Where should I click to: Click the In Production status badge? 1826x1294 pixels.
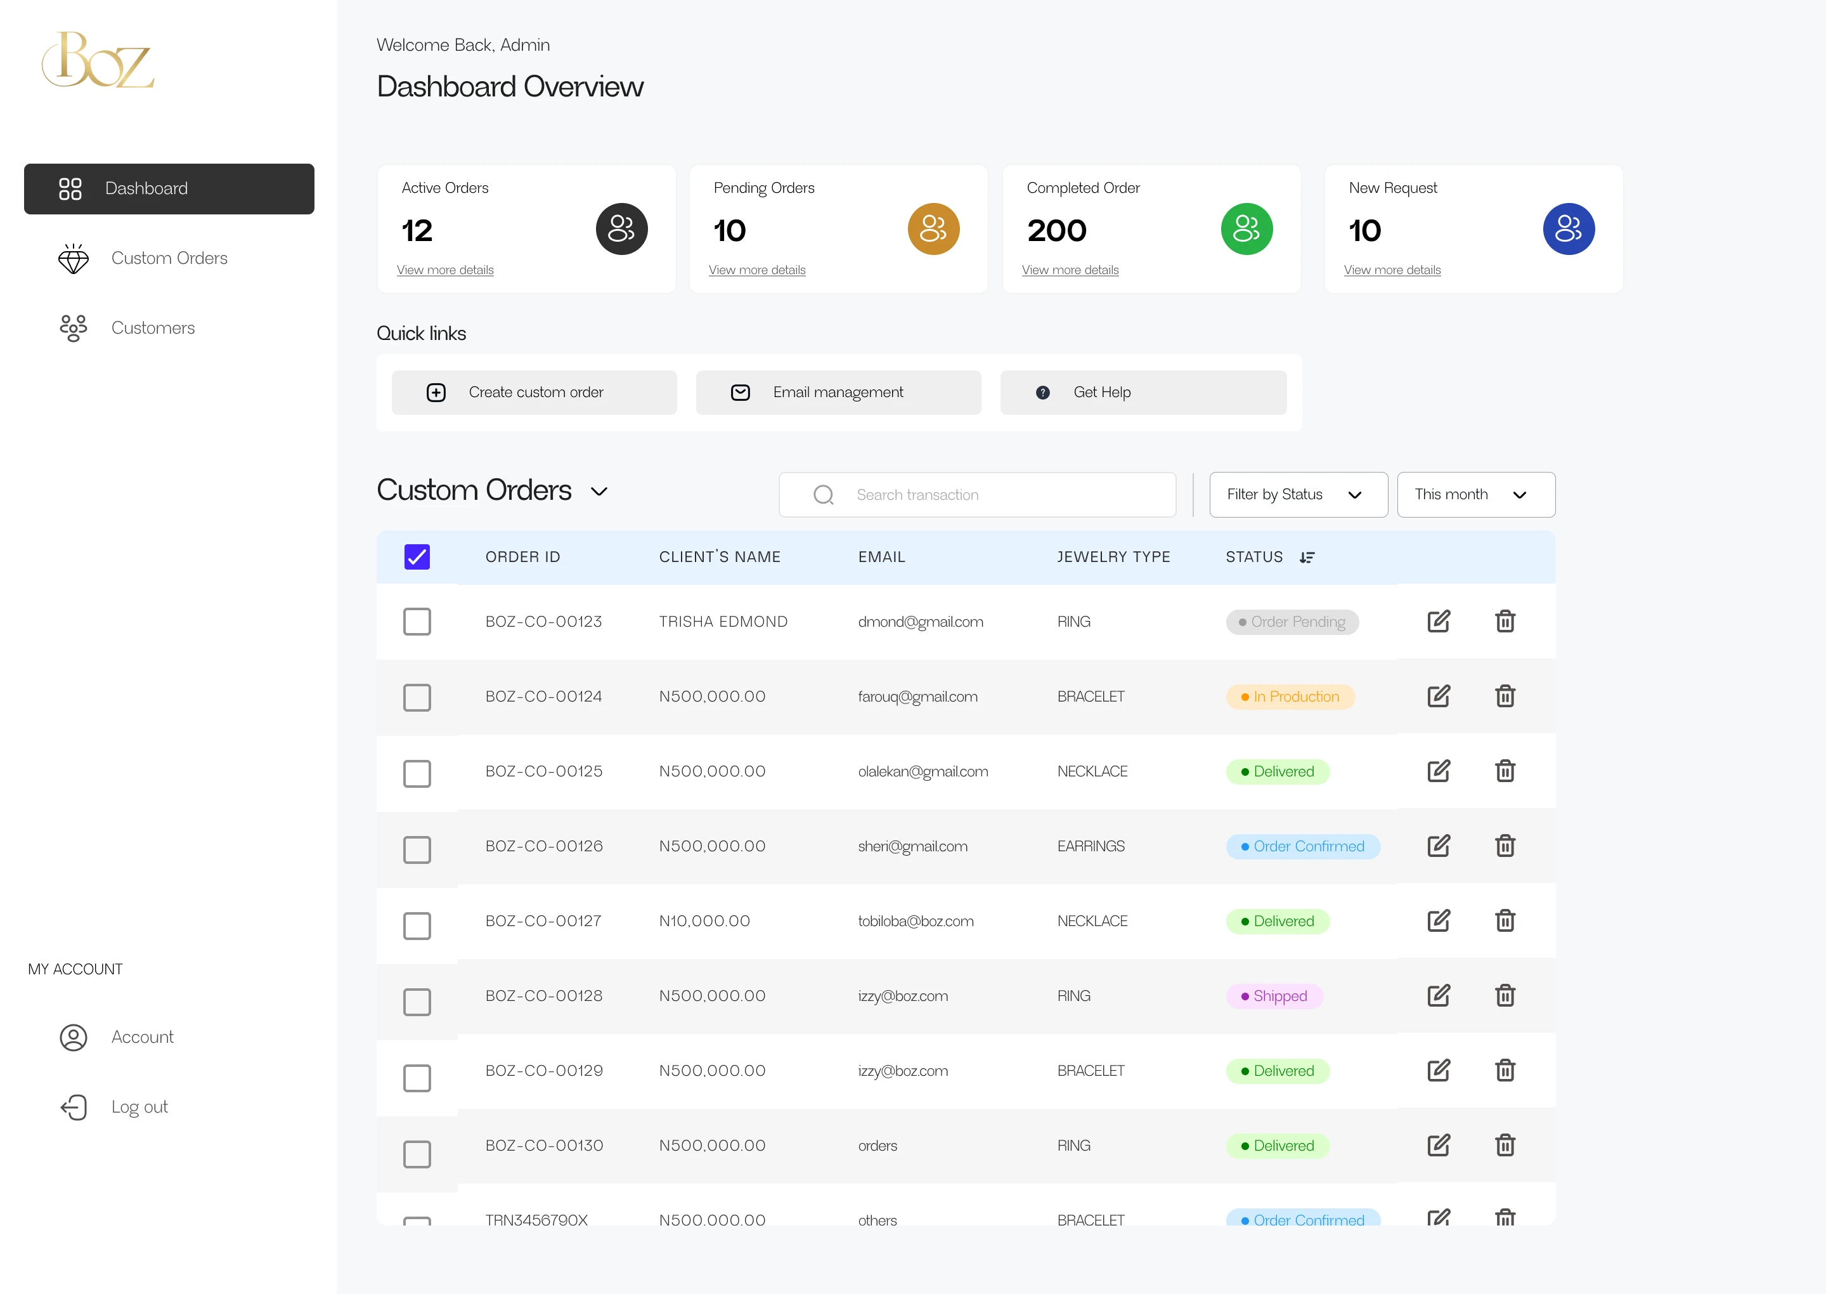pos(1289,697)
